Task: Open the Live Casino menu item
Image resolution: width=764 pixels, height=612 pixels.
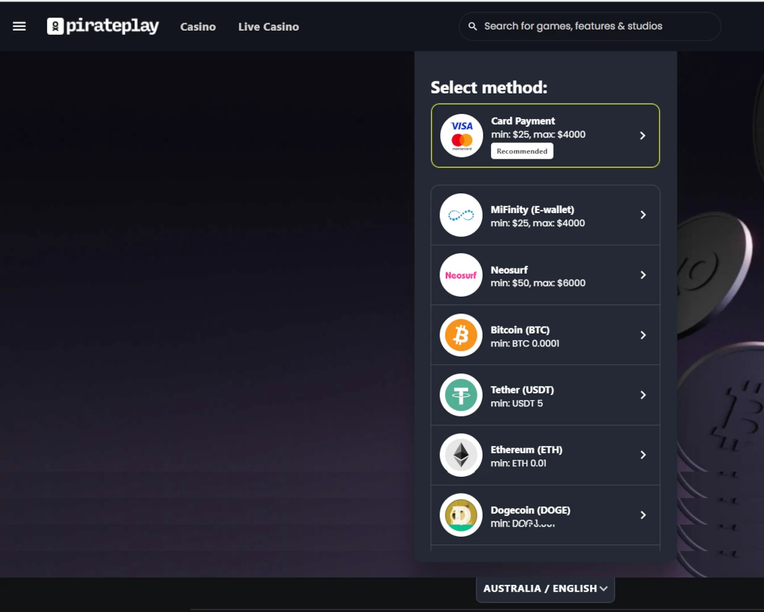Action: click(x=268, y=27)
